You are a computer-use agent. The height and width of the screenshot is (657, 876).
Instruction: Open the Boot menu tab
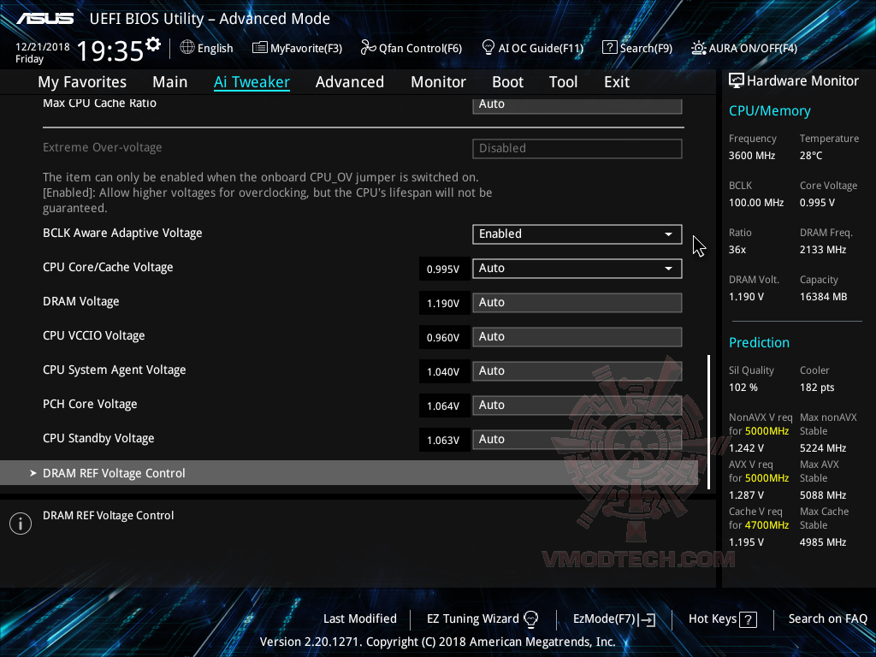(507, 81)
